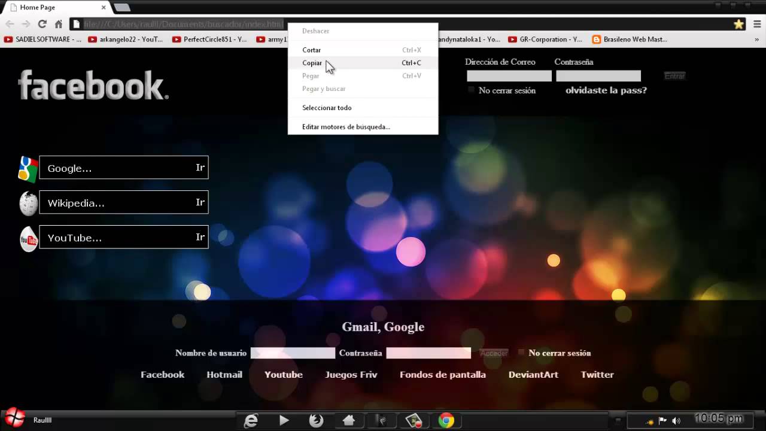Open Brasileno Web Mast bookmark
The image size is (766, 431).
click(x=630, y=40)
